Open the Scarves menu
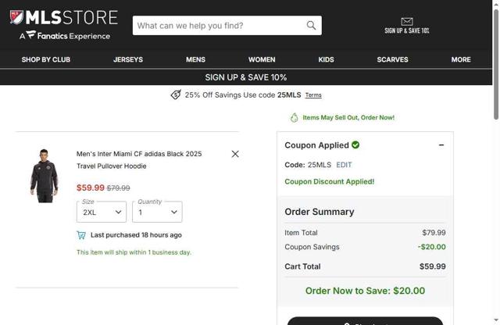 pos(392,59)
